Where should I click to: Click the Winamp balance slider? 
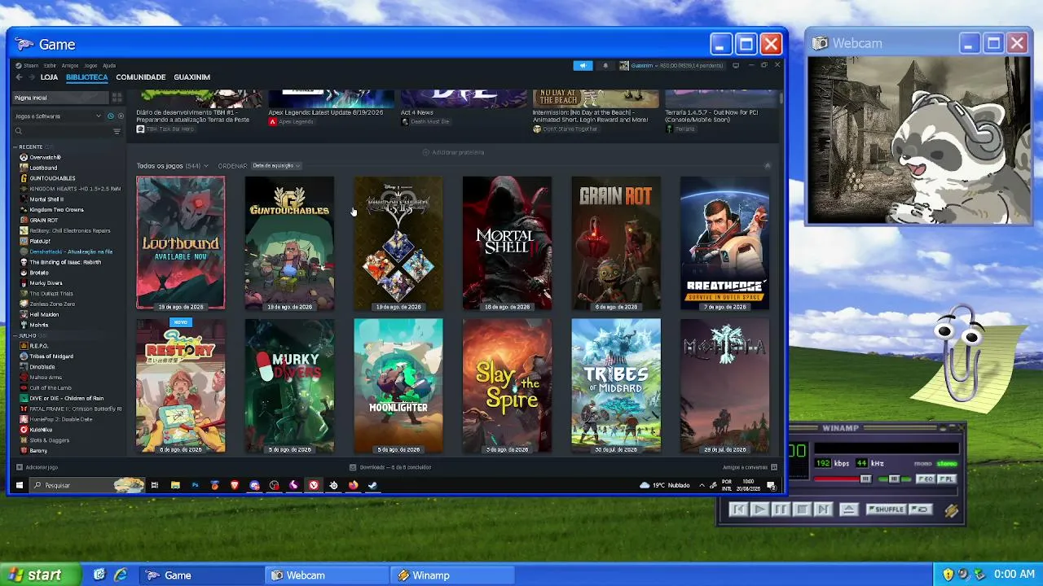[895, 479]
